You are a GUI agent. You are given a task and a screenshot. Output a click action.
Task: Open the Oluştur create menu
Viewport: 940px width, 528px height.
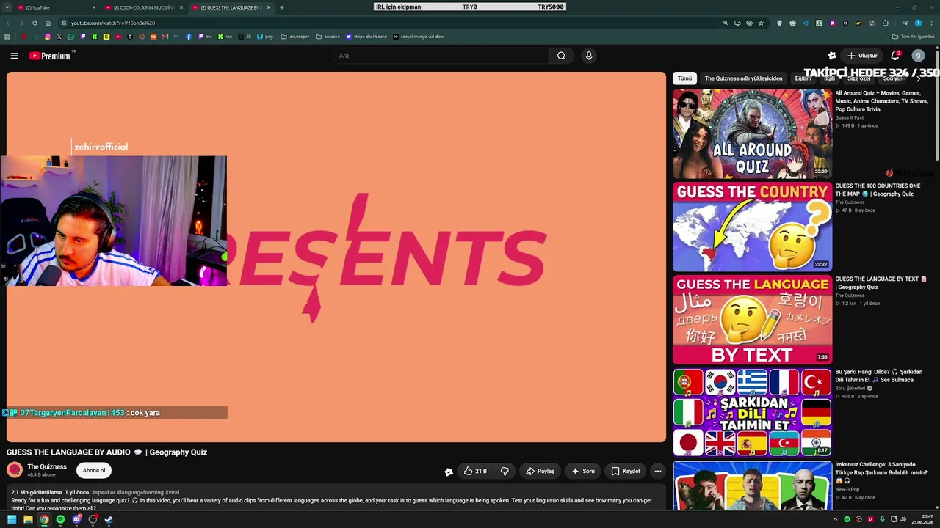862,56
